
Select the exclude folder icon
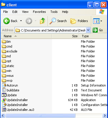[x=4, y=51]
